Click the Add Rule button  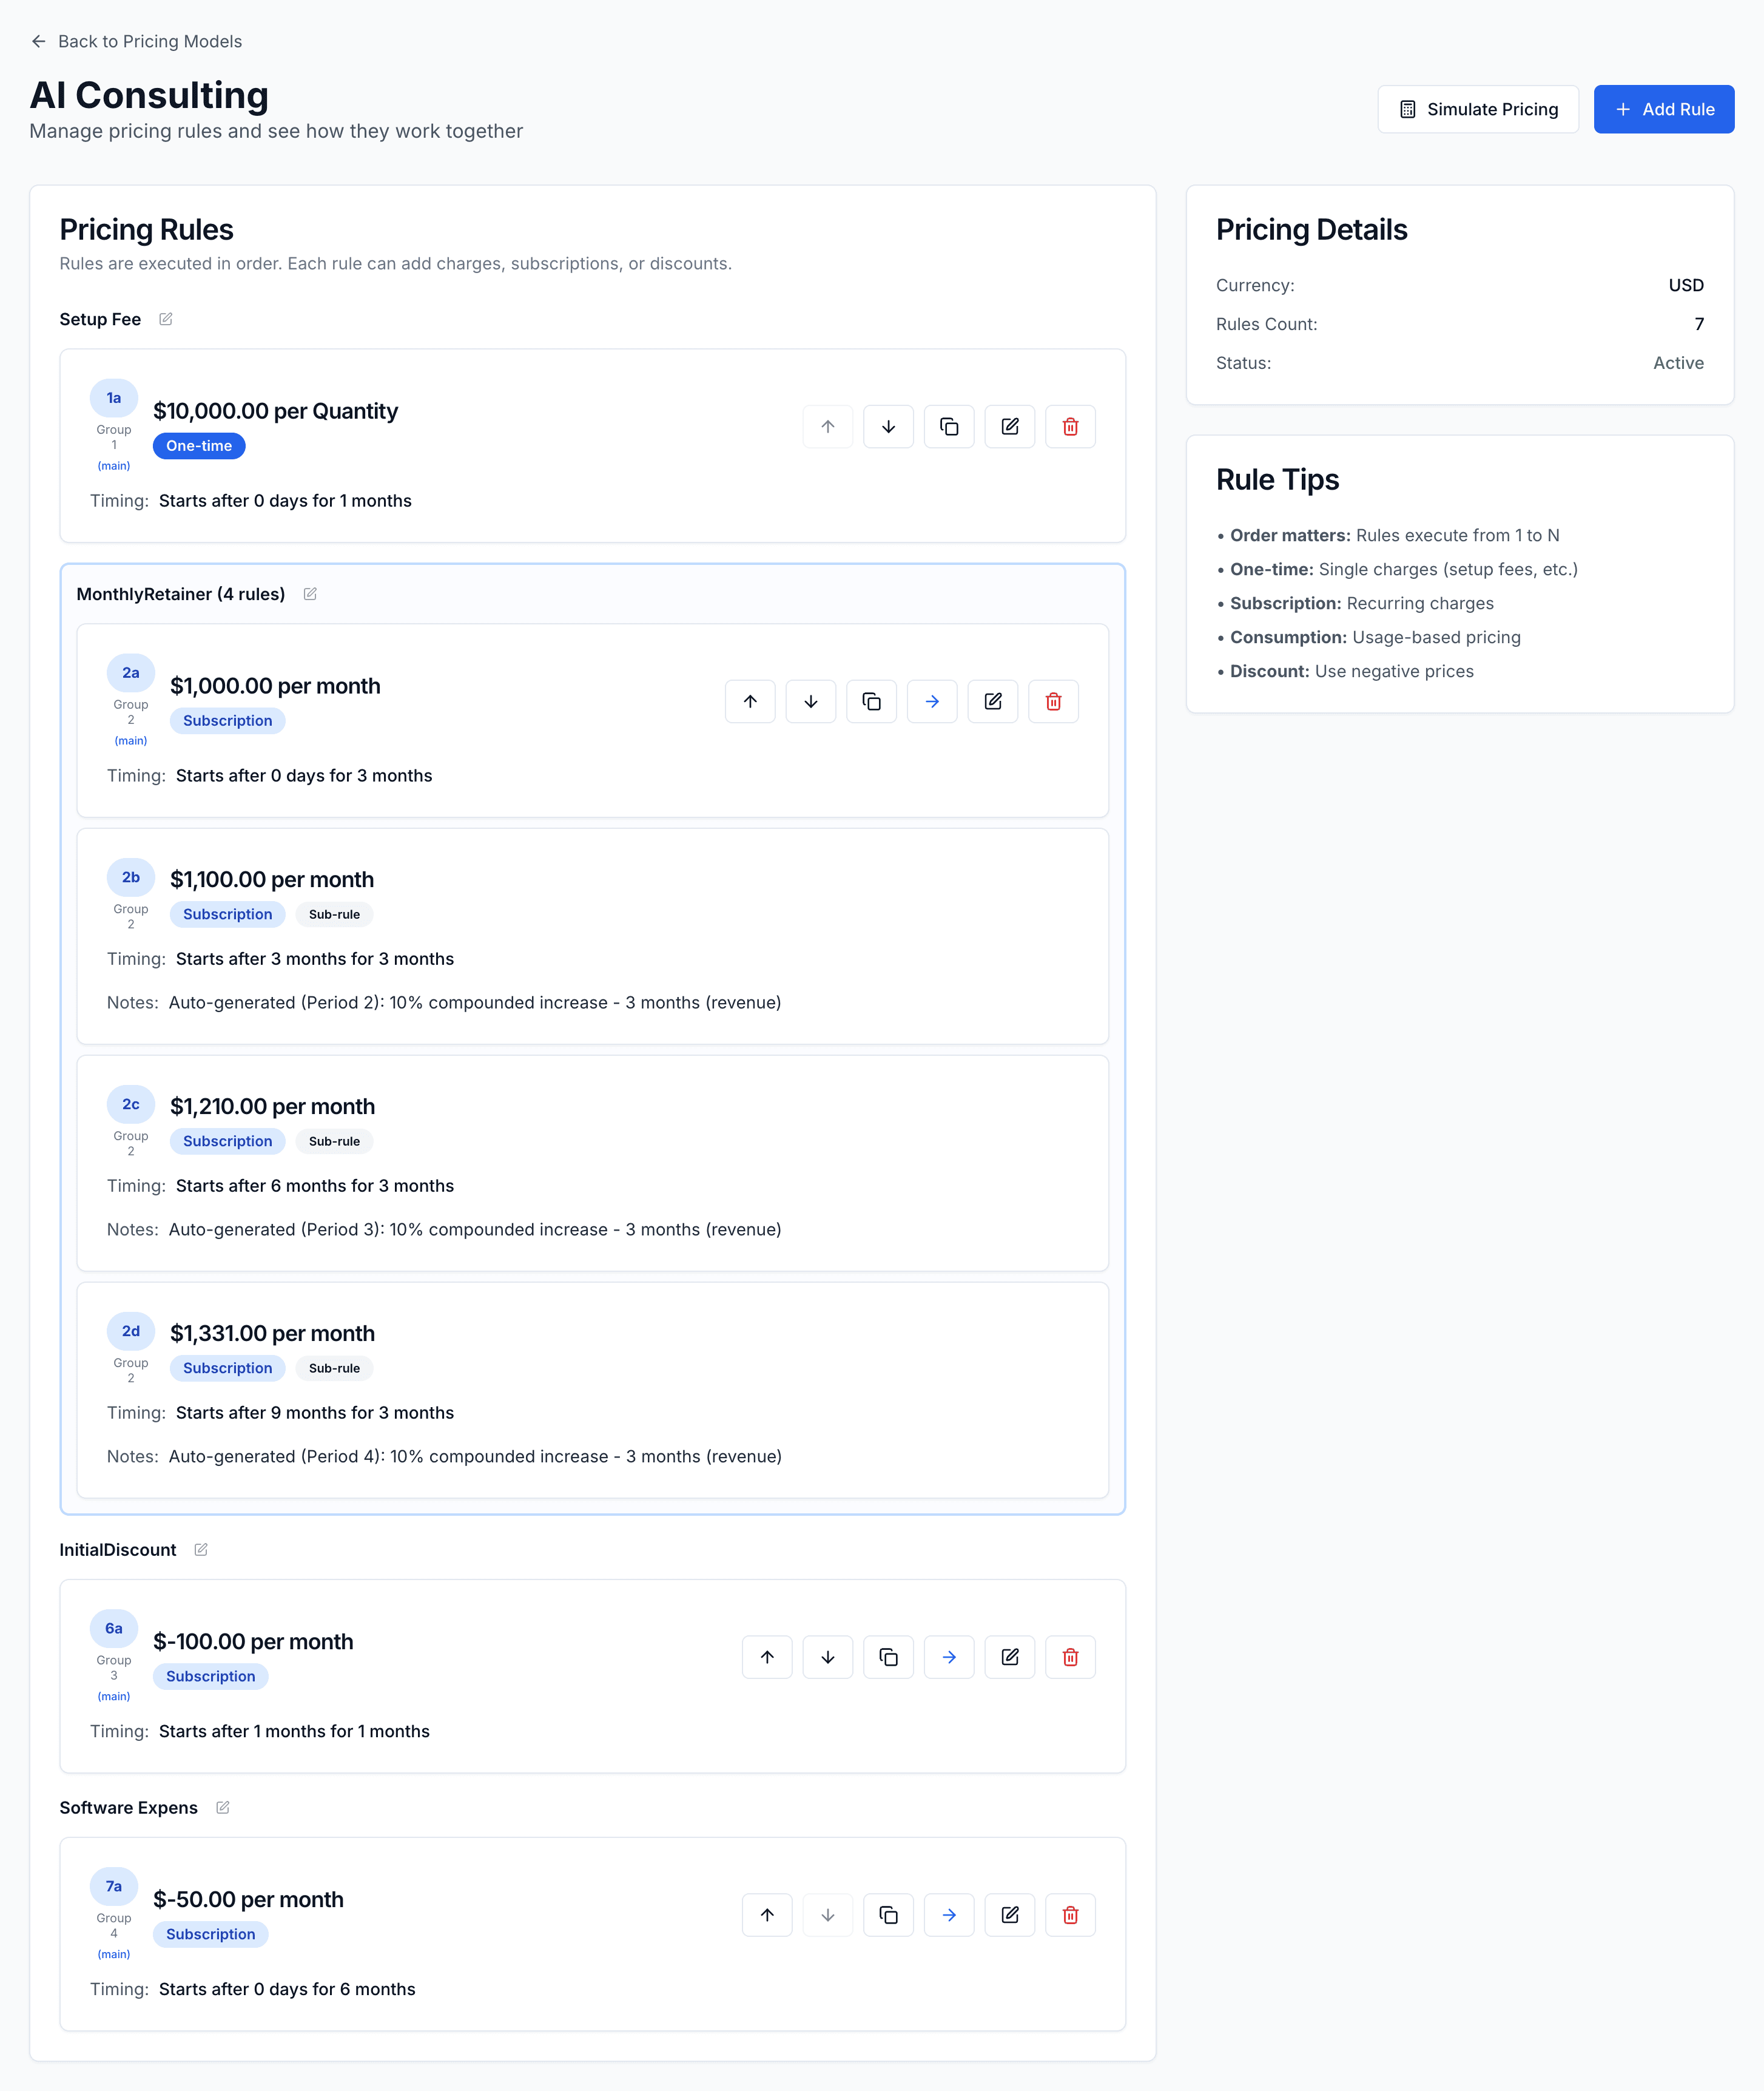click(1663, 109)
